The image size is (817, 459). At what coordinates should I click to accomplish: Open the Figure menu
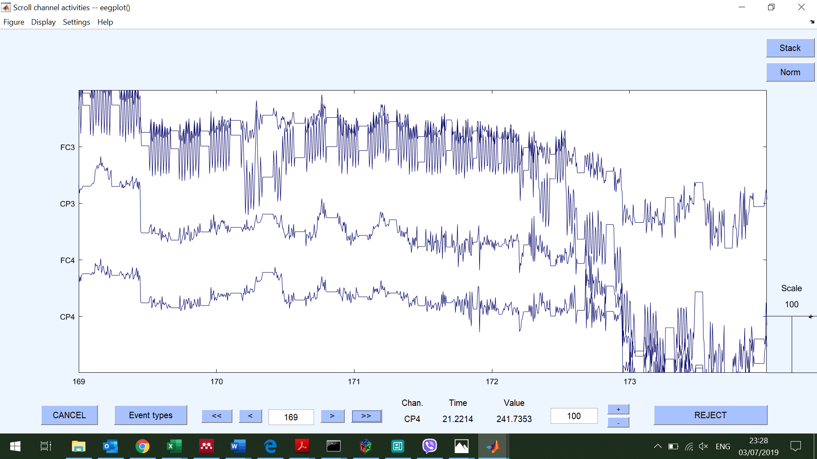pos(14,22)
